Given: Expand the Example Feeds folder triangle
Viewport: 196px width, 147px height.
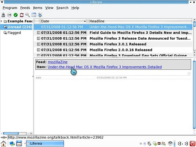Looking at the screenshot, I should (2, 21).
